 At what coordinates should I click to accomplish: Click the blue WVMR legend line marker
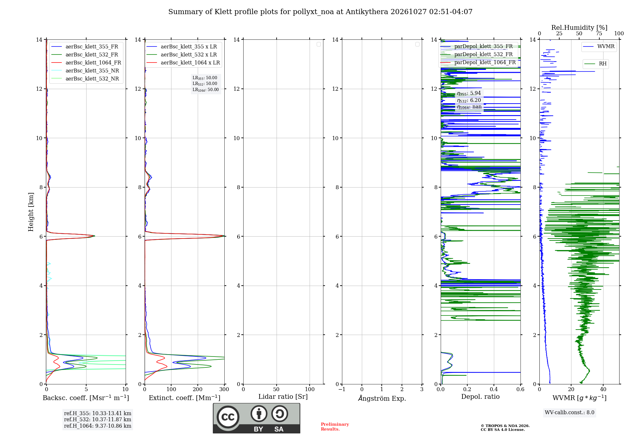(x=588, y=46)
